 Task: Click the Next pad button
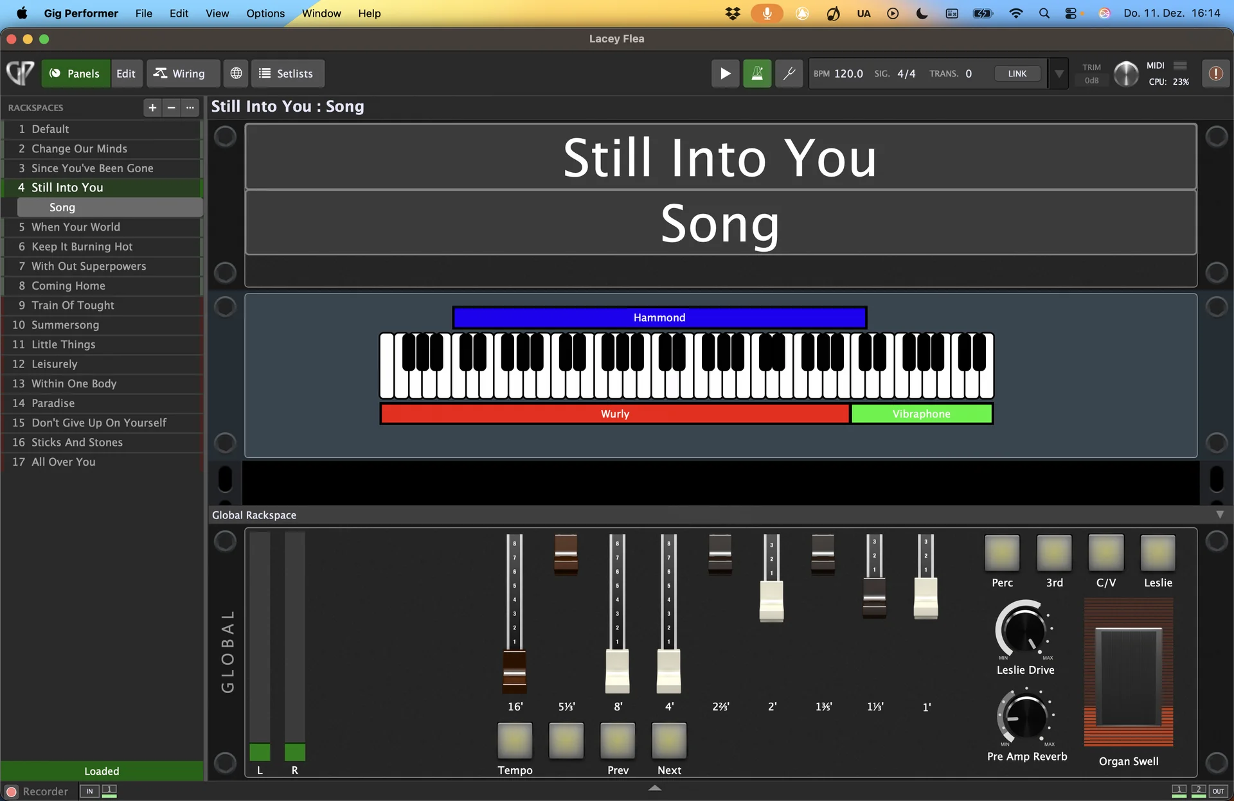(x=669, y=741)
